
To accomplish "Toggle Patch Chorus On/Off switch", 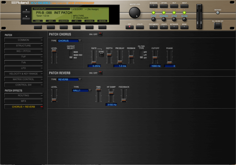I will pyautogui.click(x=100, y=34).
